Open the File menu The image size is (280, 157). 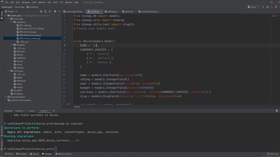point(7,2)
